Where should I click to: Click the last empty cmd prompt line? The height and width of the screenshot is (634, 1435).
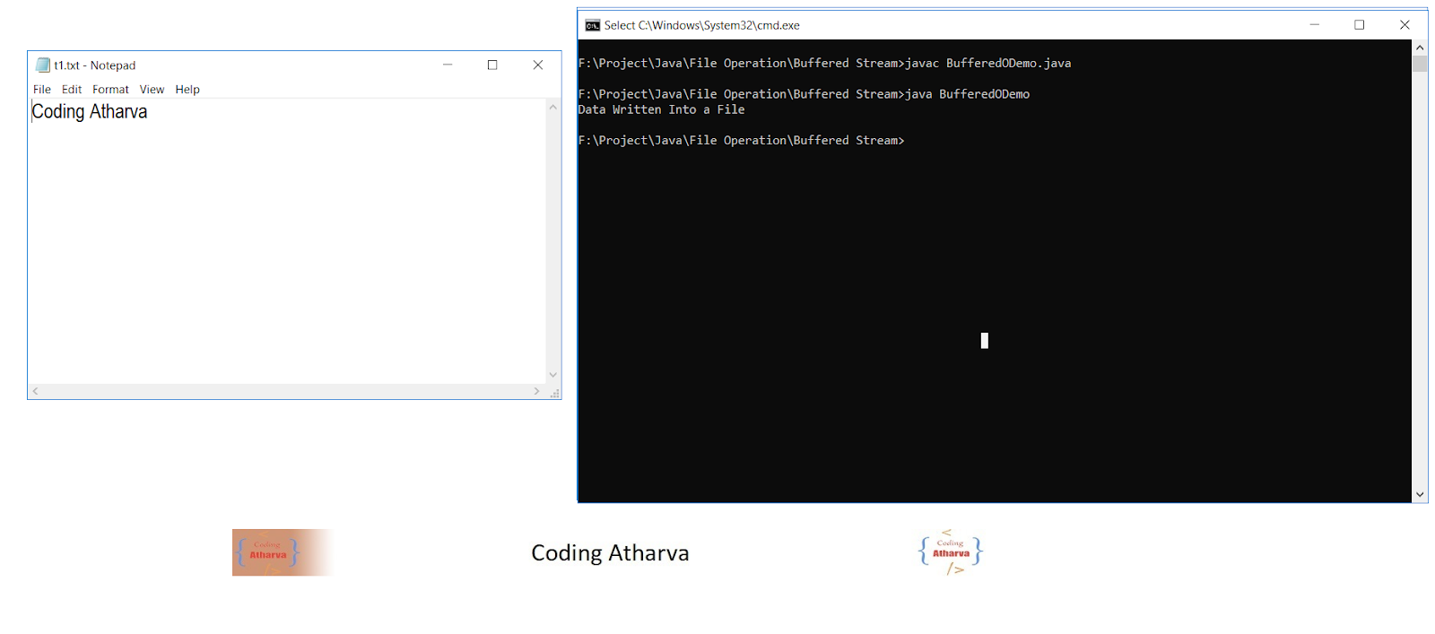tap(742, 141)
